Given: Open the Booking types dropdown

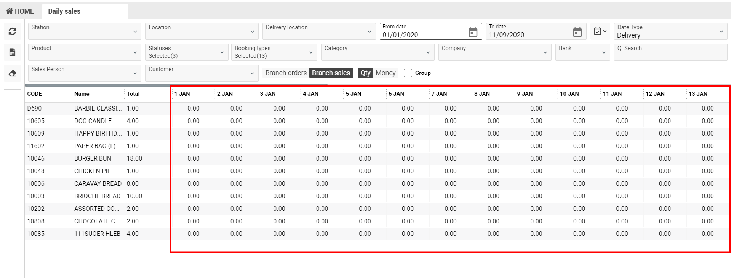Looking at the screenshot, I should [x=274, y=52].
